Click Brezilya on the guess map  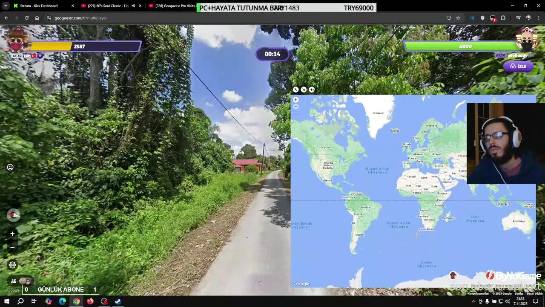pyautogui.click(x=365, y=207)
